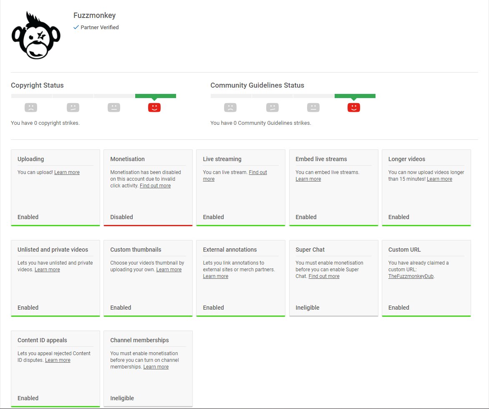Click the Partner Verified checkmark icon
The image size is (489, 409).
(76, 28)
